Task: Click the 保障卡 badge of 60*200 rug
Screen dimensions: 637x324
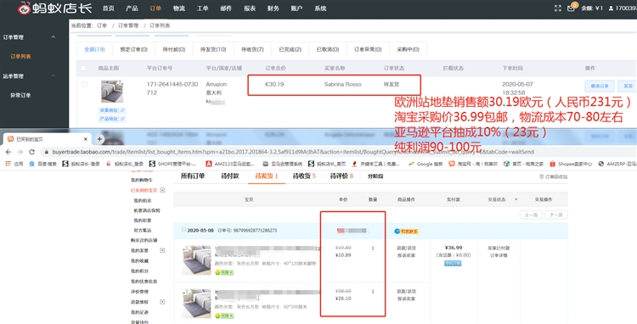Action: [x=224, y=315]
